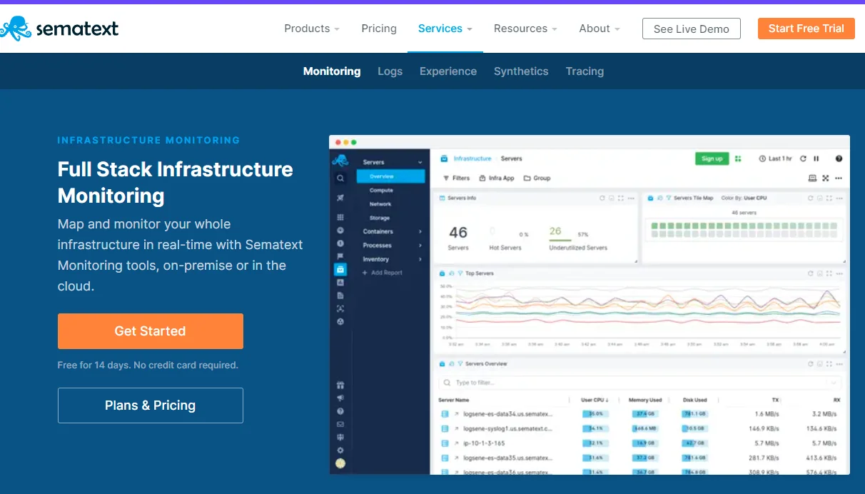Switch to the Experience tab
This screenshot has width=865, height=494.
(x=448, y=71)
